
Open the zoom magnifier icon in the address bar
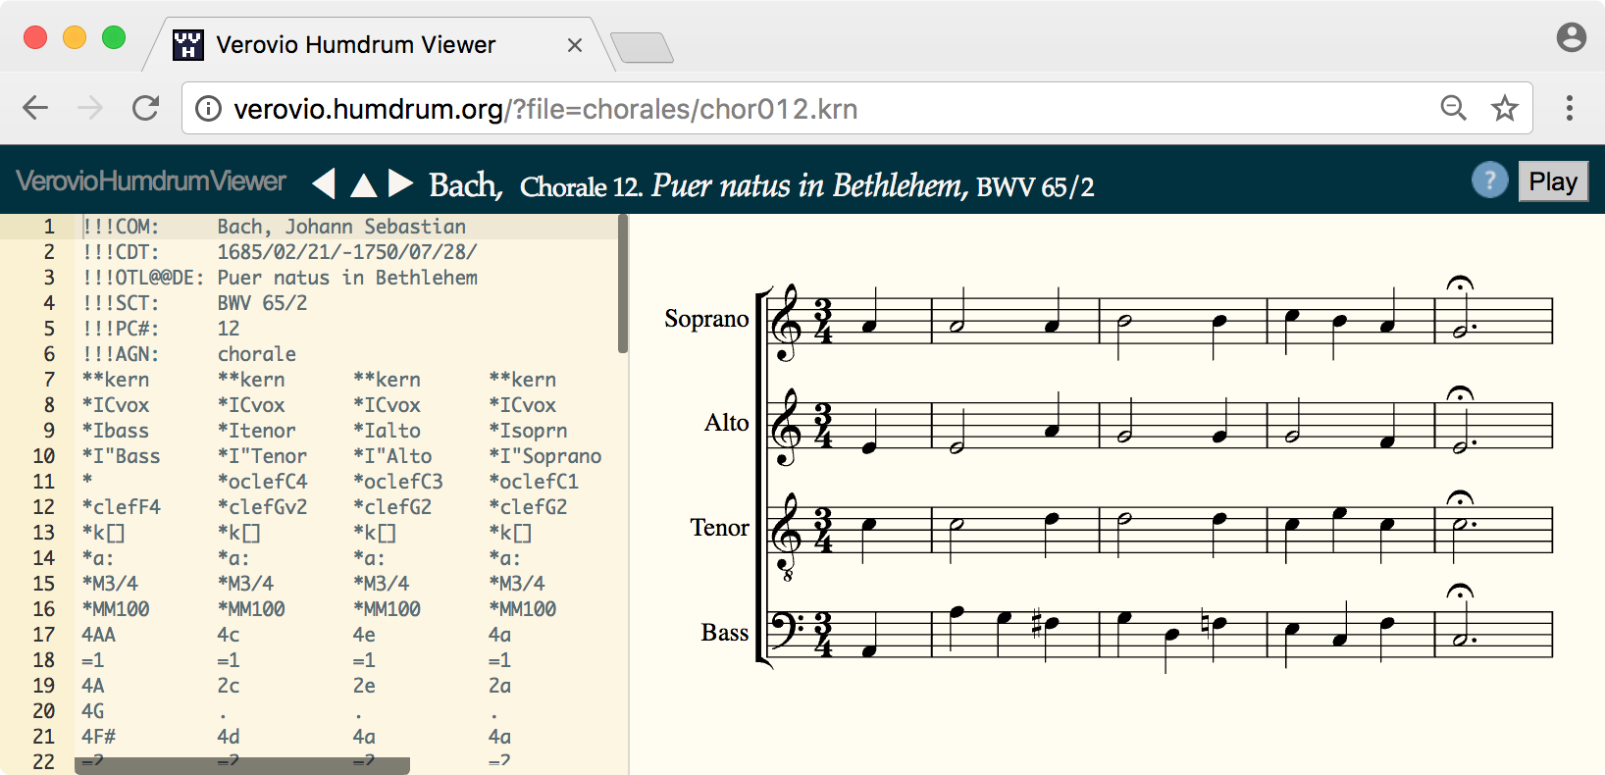click(1453, 108)
